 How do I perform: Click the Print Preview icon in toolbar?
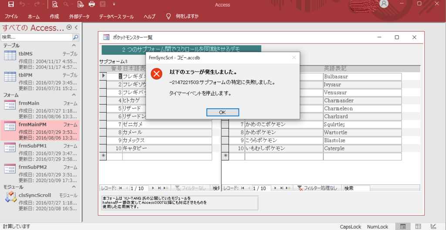[x=55, y=4]
